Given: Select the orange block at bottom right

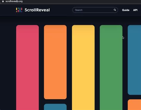Looking at the screenshot, I should pyautogui.click(x=134, y=105).
